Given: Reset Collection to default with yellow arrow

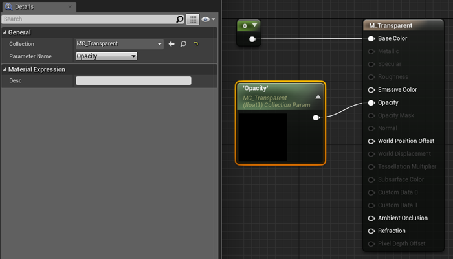Looking at the screenshot, I should [196, 43].
